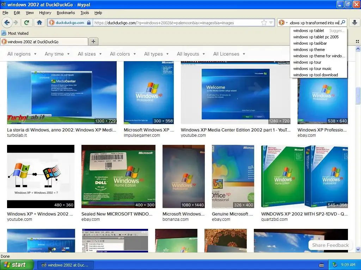Image resolution: width=361 pixels, height=270 pixels.
Task: Click the Most Visited bookmarks icon
Action: point(4,33)
